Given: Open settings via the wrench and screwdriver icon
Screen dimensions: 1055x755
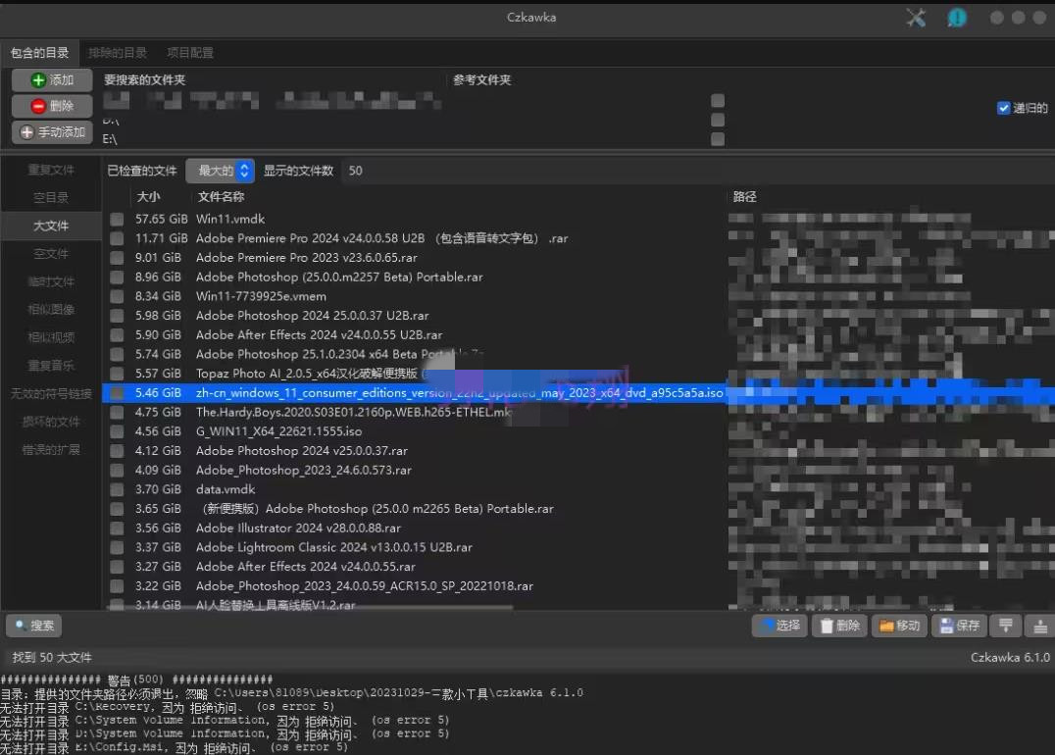Looking at the screenshot, I should click(916, 18).
